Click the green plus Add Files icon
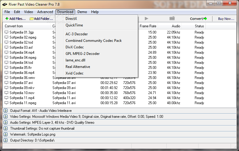This screenshot has width=239, height=151. 7,19
